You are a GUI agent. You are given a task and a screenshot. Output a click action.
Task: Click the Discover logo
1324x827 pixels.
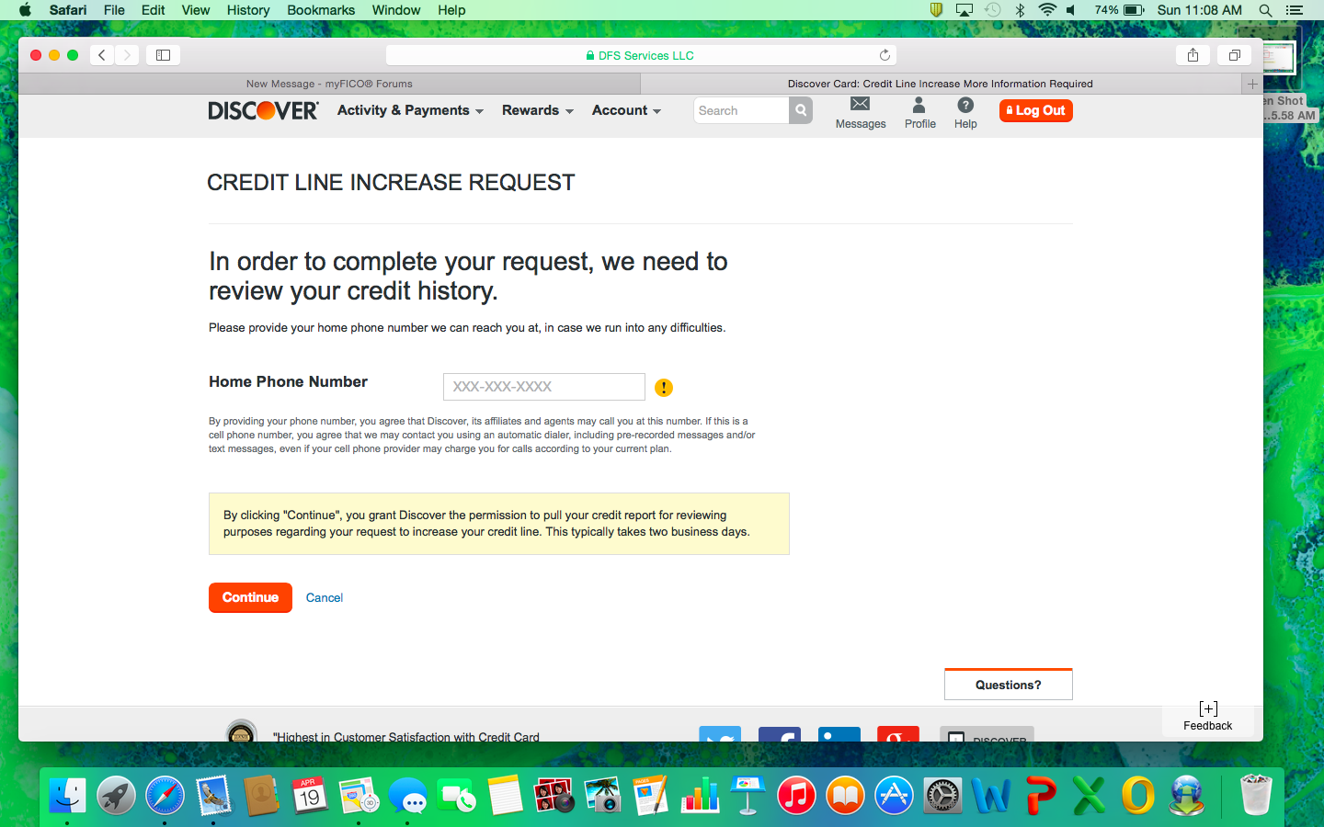(264, 110)
